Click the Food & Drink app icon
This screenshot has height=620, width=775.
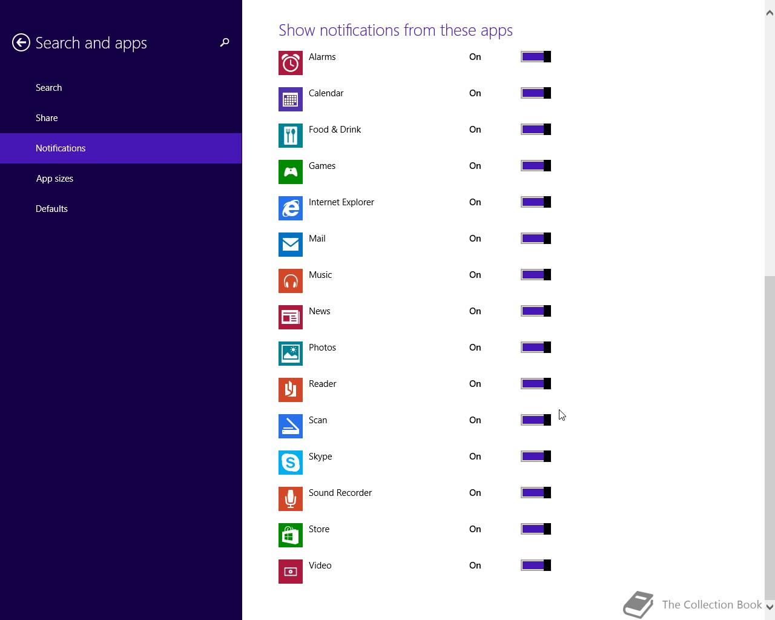[291, 136]
